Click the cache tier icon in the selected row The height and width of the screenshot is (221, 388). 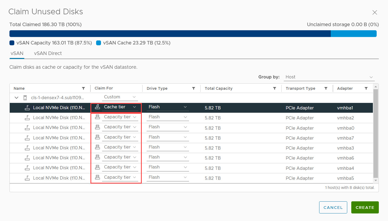click(x=97, y=107)
